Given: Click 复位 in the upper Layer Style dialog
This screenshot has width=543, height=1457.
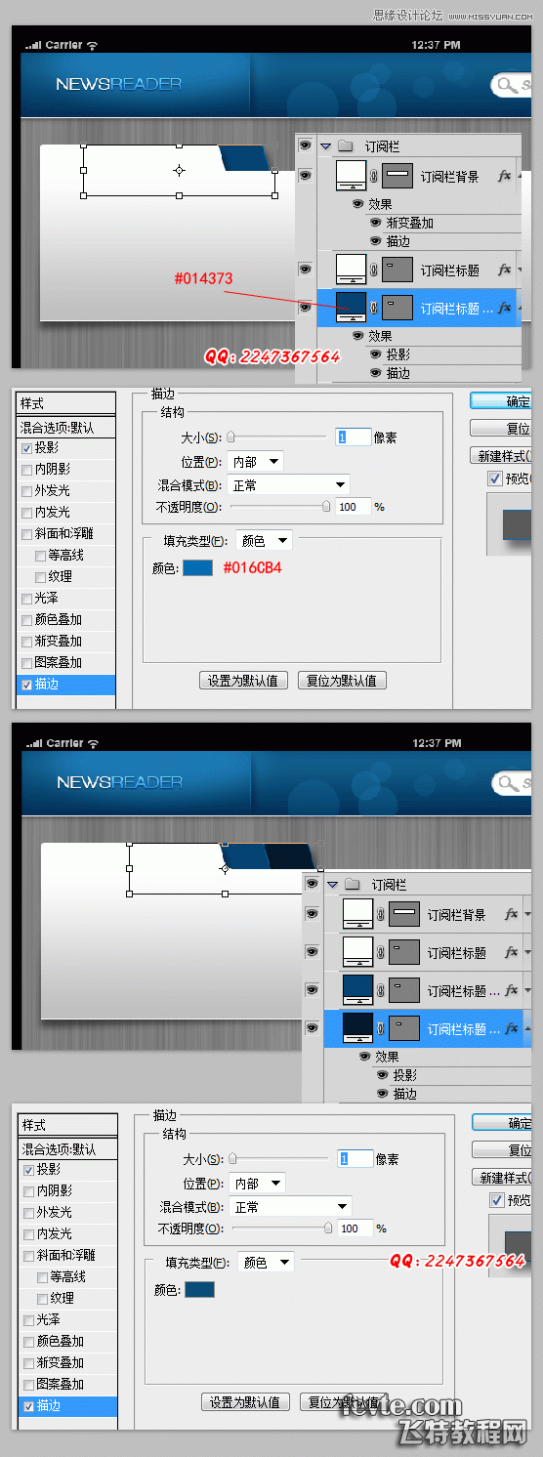Looking at the screenshot, I should tap(501, 429).
